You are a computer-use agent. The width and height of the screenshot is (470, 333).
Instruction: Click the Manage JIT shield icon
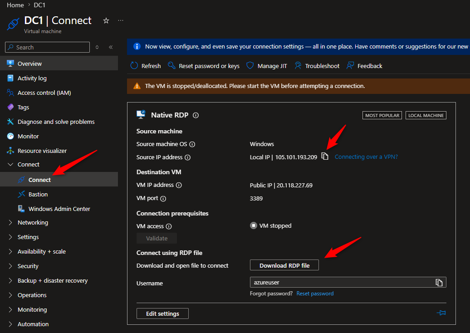[x=250, y=66]
